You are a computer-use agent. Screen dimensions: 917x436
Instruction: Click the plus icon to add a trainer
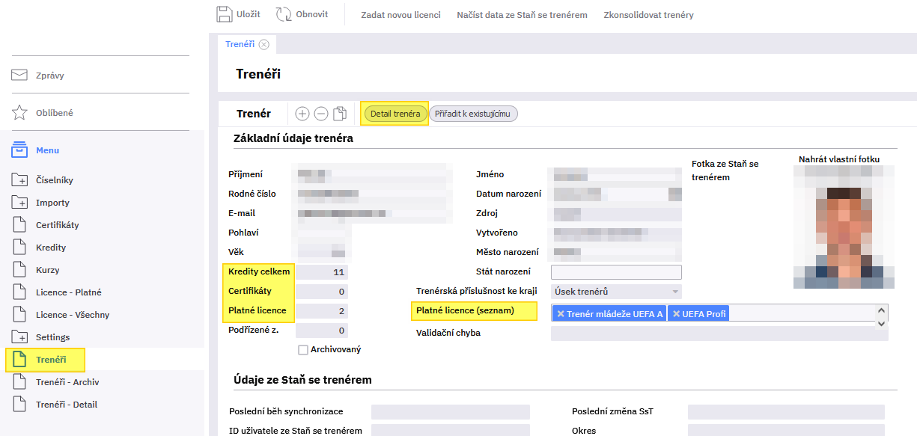point(302,114)
